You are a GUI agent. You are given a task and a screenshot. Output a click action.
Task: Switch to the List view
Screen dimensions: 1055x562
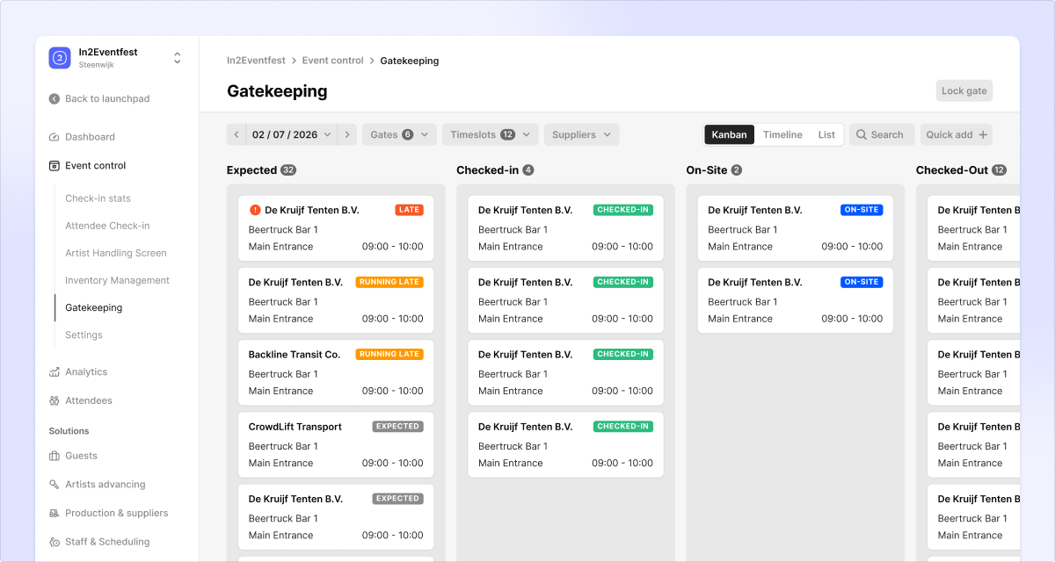coord(826,134)
